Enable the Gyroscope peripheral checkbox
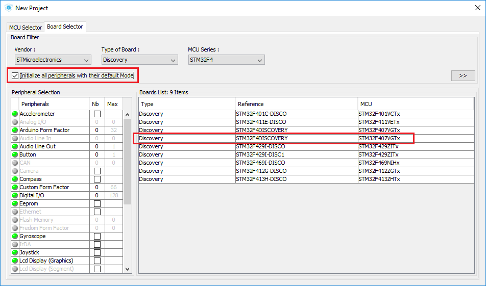The image size is (486, 286). tap(97, 237)
